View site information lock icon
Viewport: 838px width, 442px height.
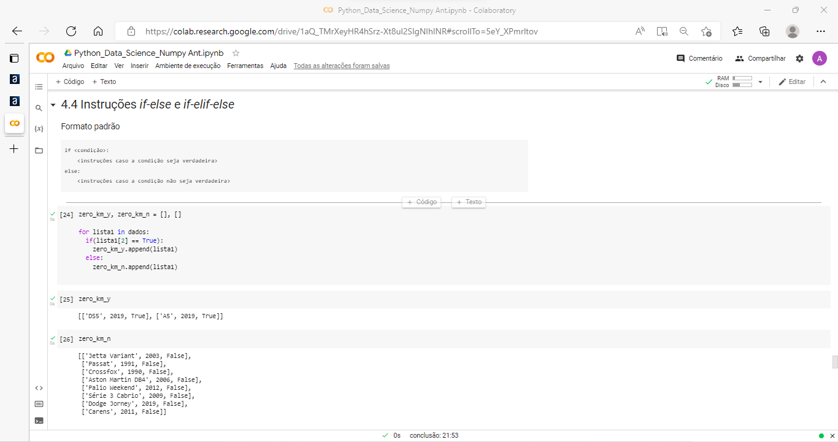(131, 31)
